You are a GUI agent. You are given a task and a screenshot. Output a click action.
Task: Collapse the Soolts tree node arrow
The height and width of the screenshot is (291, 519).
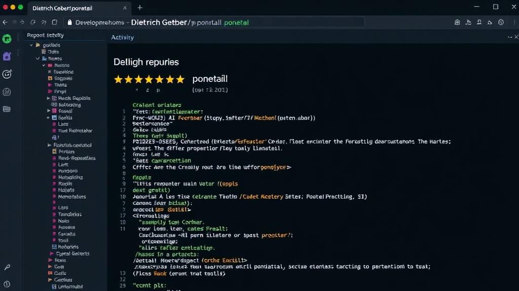(x=48, y=117)
